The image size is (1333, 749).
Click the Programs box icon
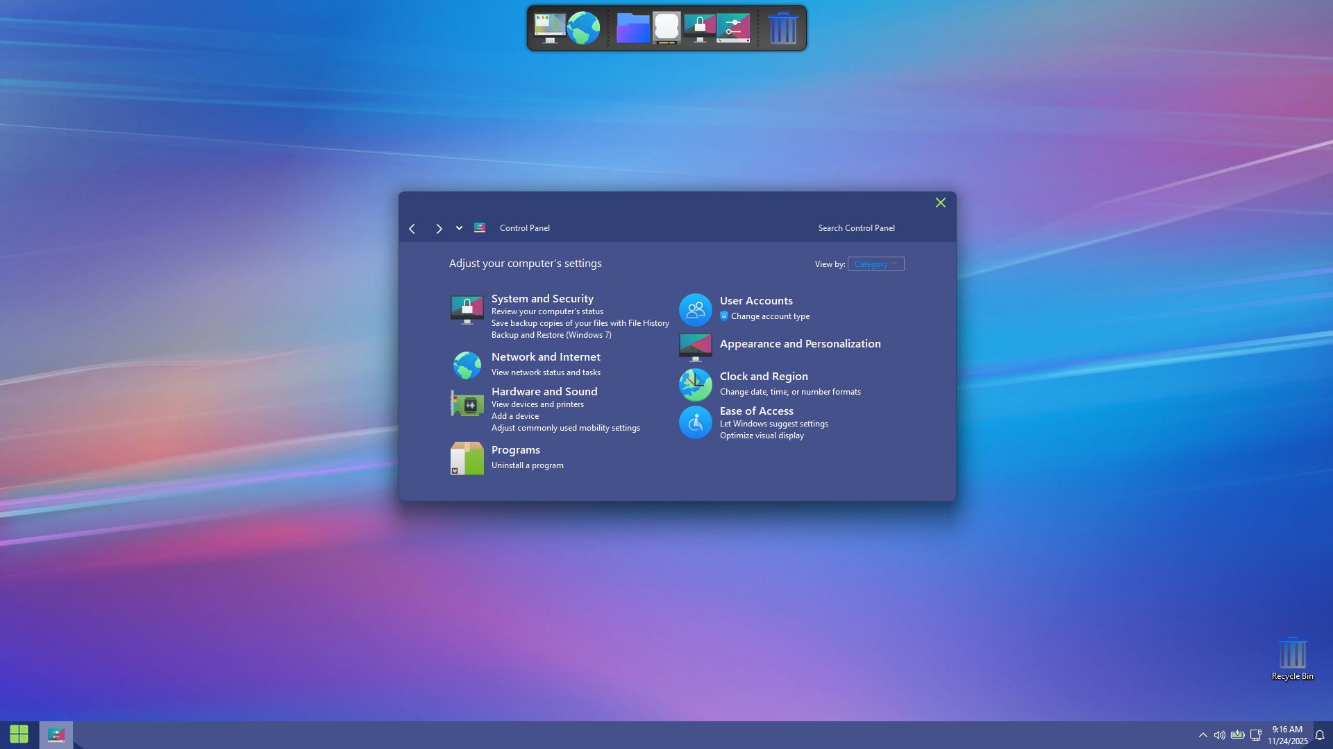(467, 458)
